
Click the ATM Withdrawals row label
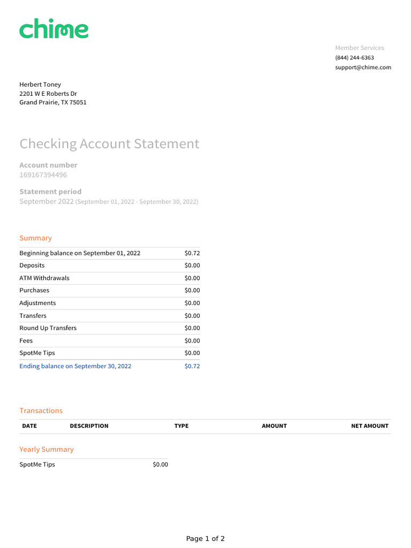tap(44, 278)
